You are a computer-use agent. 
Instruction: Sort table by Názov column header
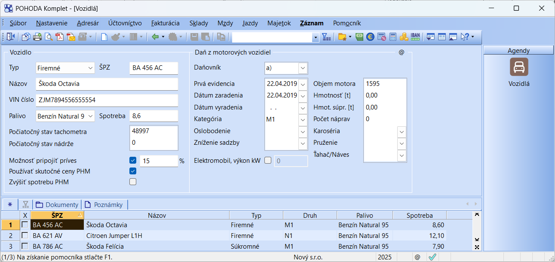(156, 216)
